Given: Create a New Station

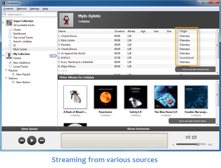Looking at the screenshot, I should pyautogui.click(x=23, y=82).
